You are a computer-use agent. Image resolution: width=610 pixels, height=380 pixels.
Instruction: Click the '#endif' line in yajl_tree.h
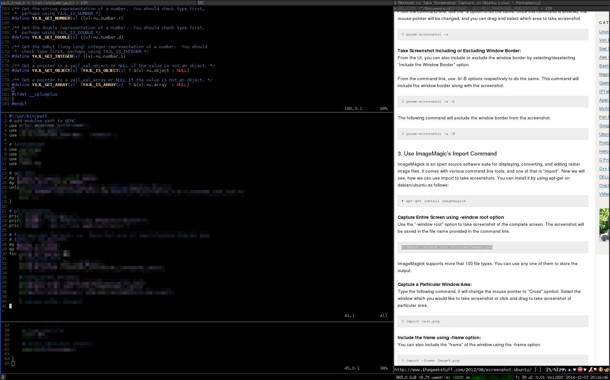19,104
